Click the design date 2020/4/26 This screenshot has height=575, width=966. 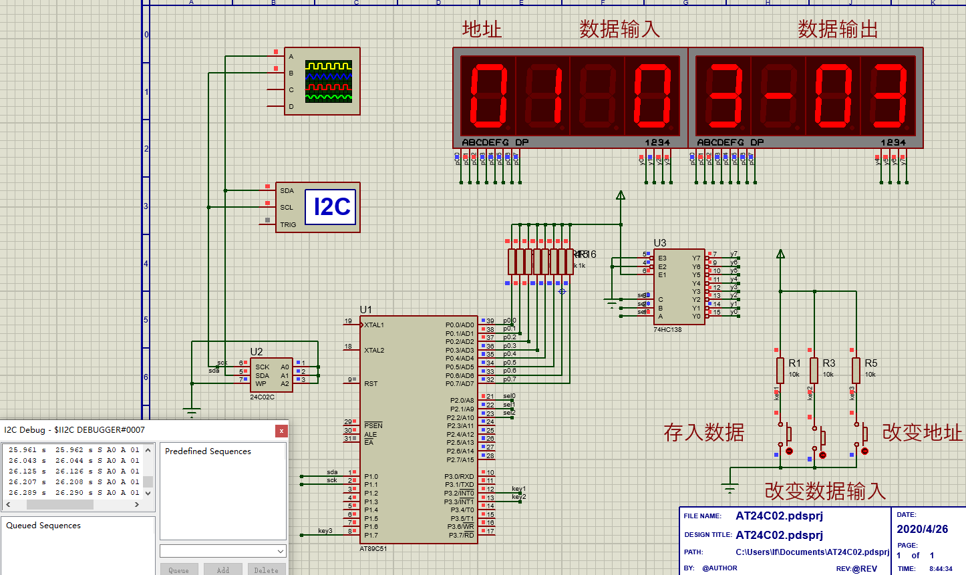(x=922, y=529)
